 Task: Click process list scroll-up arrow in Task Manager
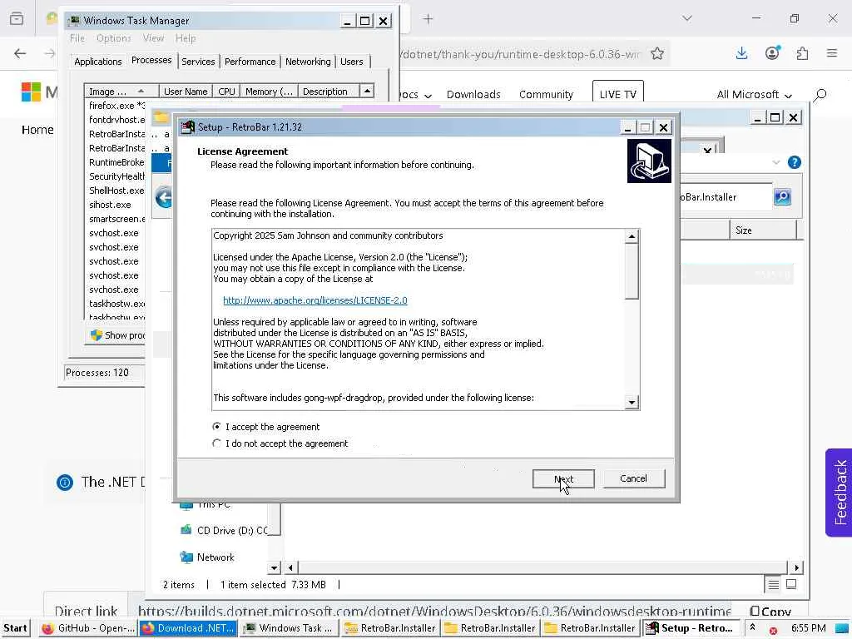click(367, 92)
